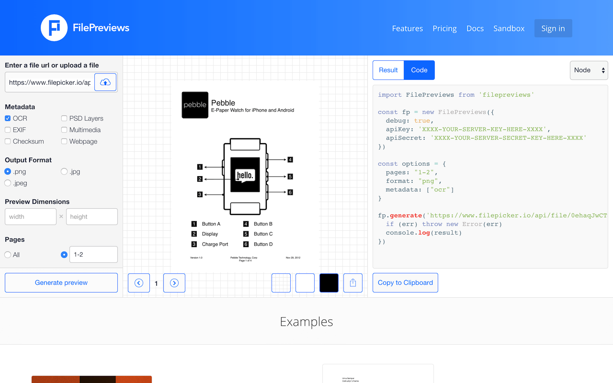Click the Examples heading text
This screenshot has height=383, width=613.
[306, 322]
